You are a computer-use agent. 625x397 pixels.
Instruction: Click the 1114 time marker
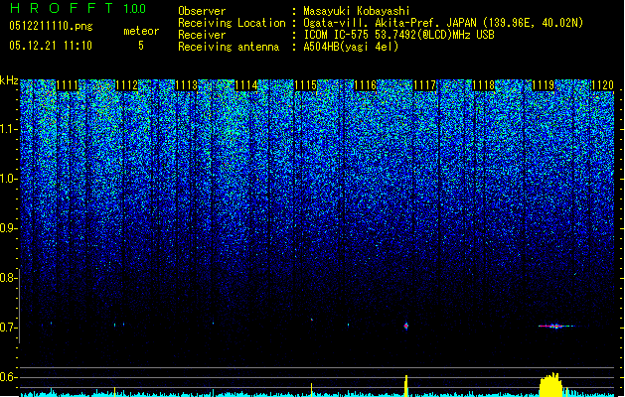coord(246,85)
